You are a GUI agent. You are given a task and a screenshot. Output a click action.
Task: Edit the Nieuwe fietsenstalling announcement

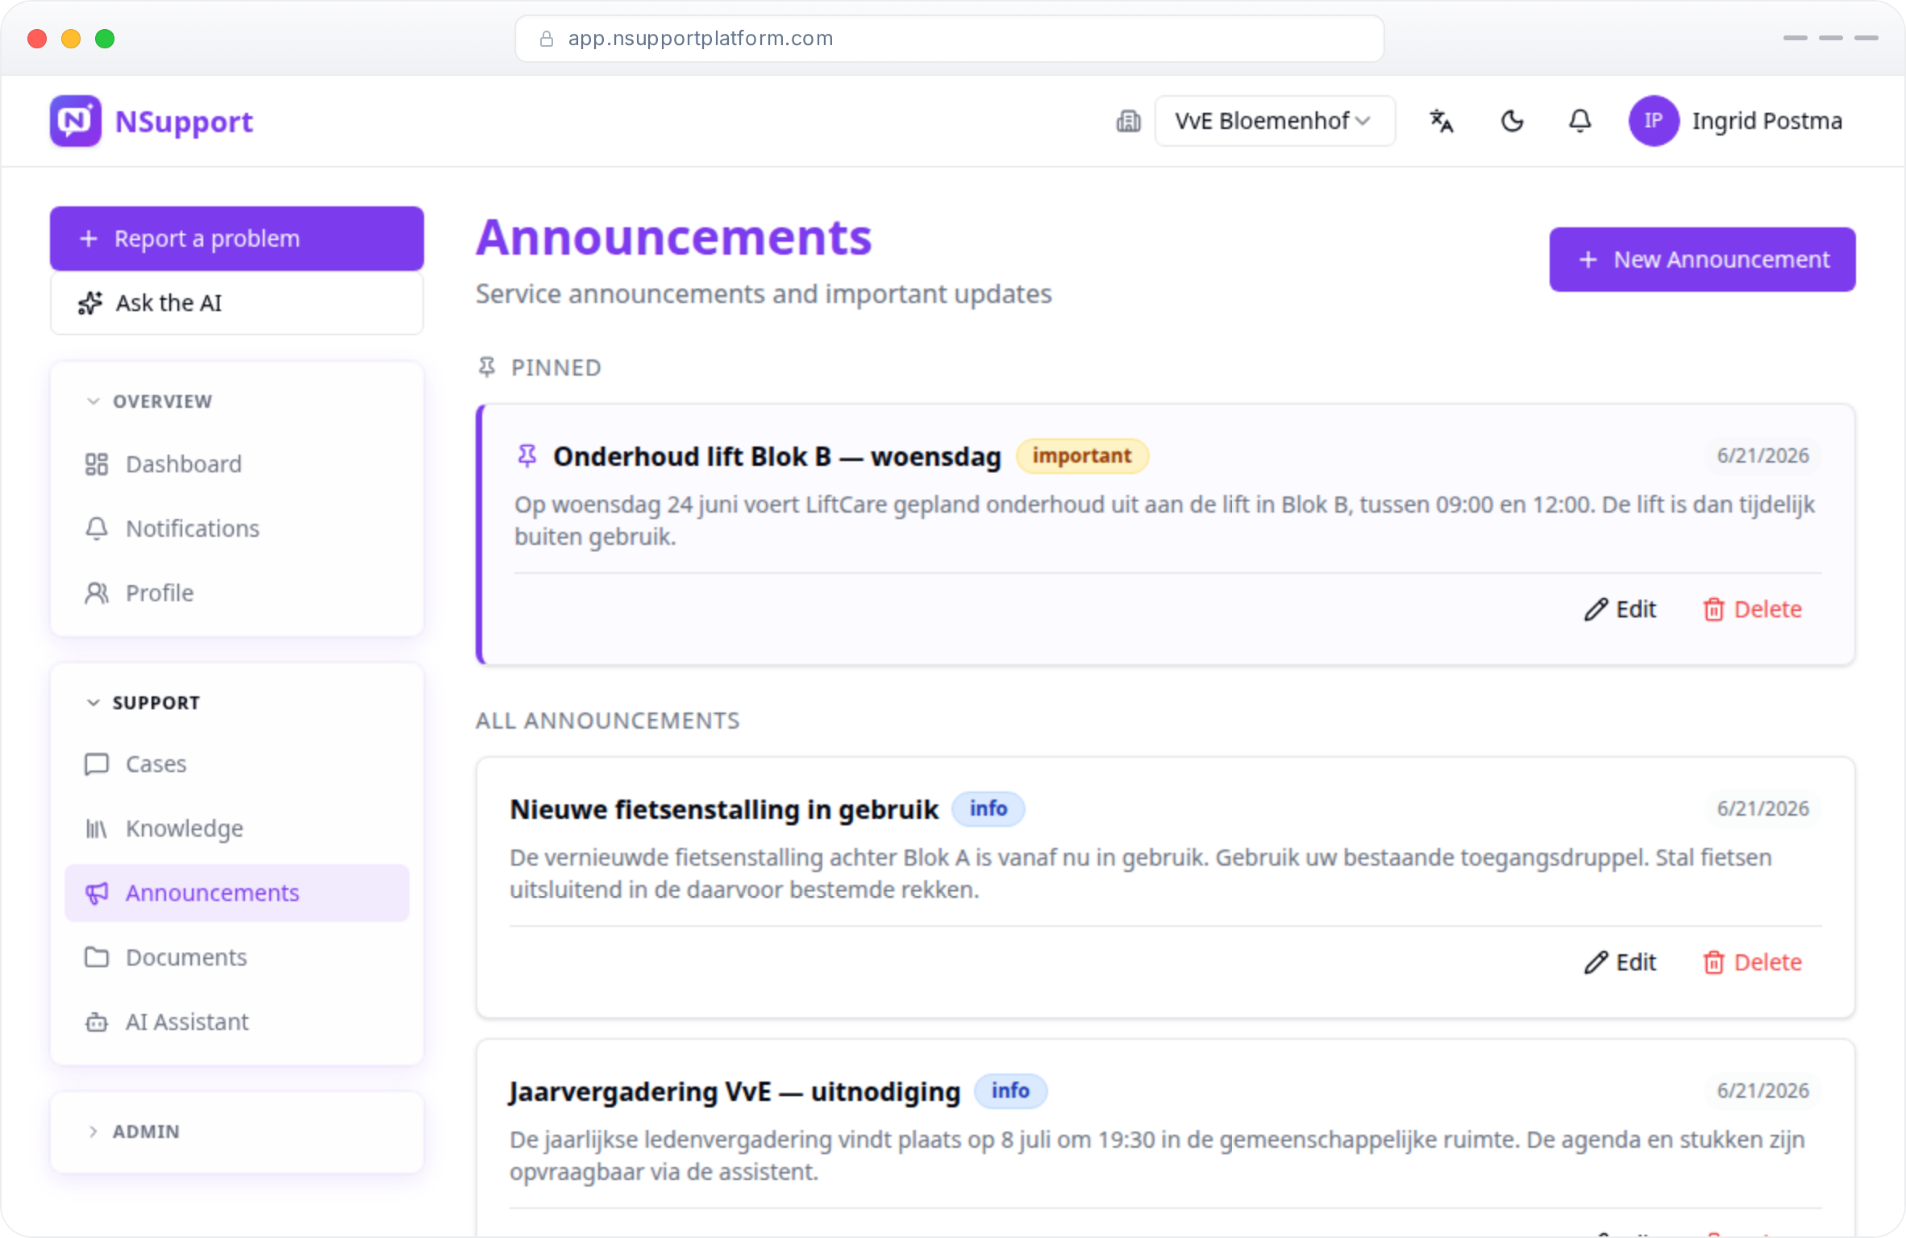(x=1620, y=962)
